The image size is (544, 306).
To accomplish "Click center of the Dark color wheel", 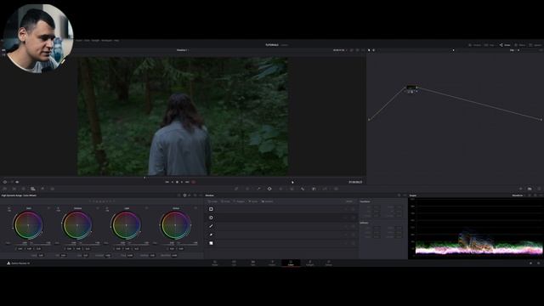I will (28, 225).
